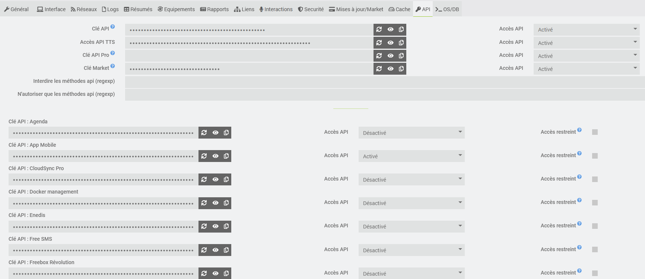Regenerate the Free SMS API key
This screenshot has width=645, height=279.
point(204,250)
